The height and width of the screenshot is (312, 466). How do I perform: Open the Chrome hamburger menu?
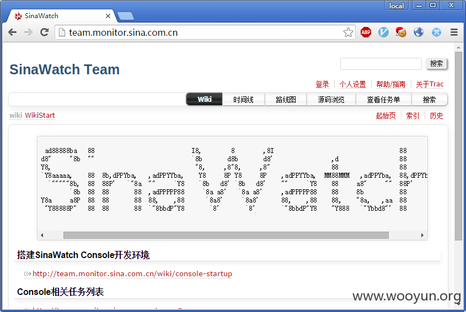point(454,32)
